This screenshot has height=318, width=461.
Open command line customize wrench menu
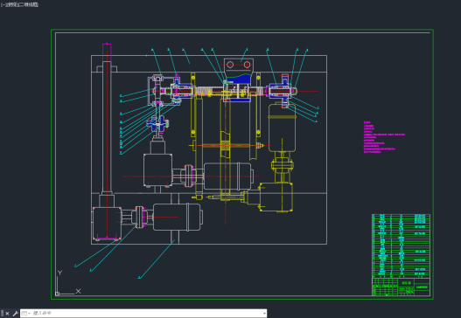pyautogui.click(x=15, y=314)
